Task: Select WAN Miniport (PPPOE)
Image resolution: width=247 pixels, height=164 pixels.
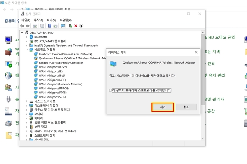Action: 54,89
